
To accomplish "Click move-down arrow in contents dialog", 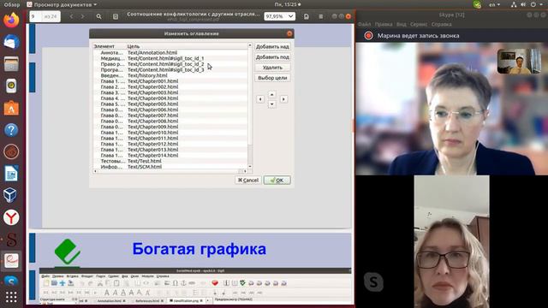I will 272,104.
